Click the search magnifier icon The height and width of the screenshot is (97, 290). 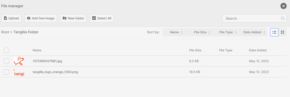[283, 18]
